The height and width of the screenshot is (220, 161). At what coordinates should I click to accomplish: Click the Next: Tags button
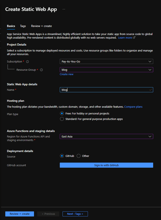(75, 214)
